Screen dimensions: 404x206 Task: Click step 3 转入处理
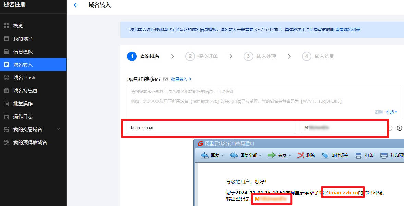tap(260, 56)
